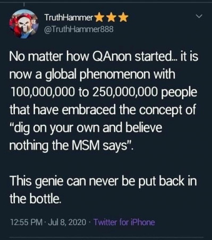Click the Jul 8, 2020 date

(x=67, y=222)
